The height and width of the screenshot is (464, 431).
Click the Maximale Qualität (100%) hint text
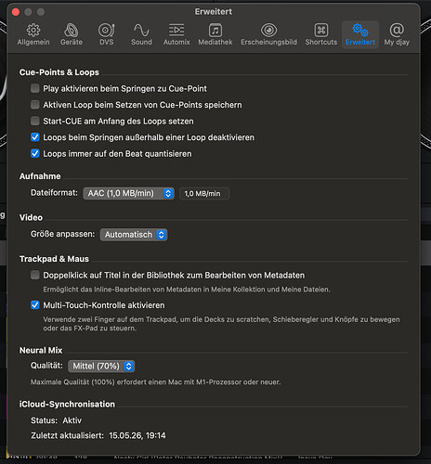(155, 382)
